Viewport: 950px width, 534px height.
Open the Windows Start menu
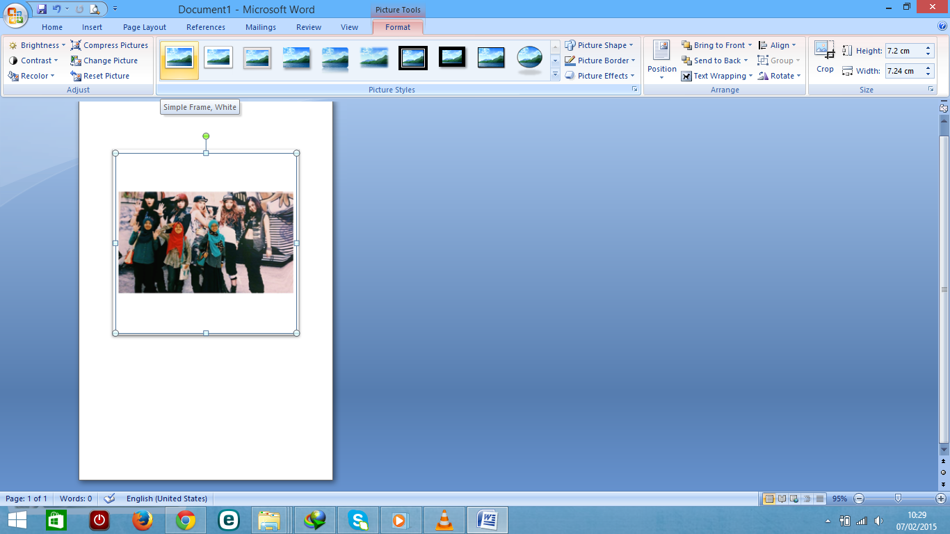click(17, 520)
